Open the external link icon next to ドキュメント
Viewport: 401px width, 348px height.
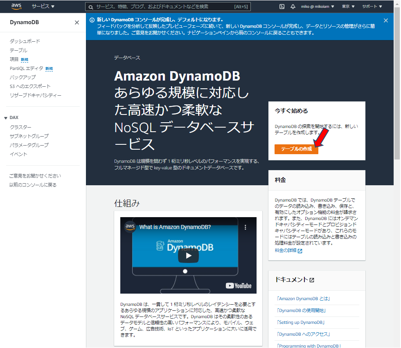(x=311, y=280)
